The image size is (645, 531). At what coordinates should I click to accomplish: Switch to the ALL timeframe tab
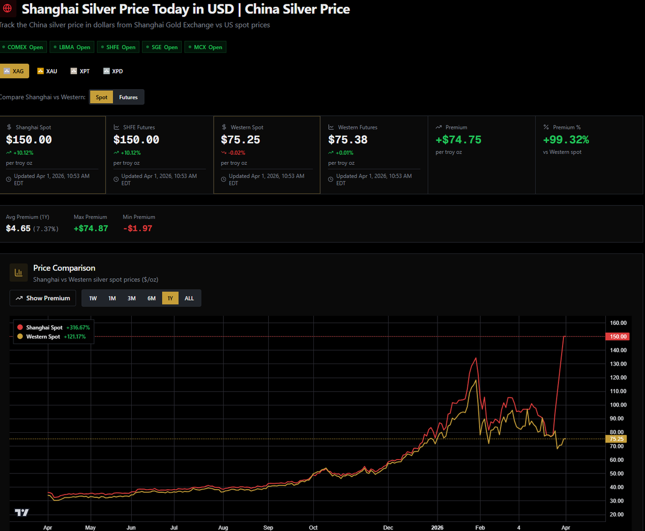pos(189,297)
